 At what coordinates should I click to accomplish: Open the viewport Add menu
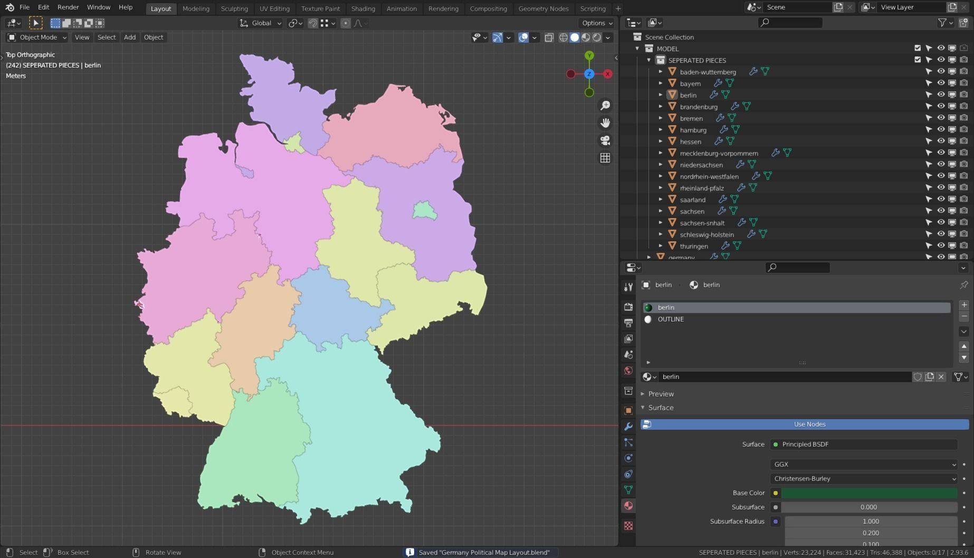(x=130, y=37)
